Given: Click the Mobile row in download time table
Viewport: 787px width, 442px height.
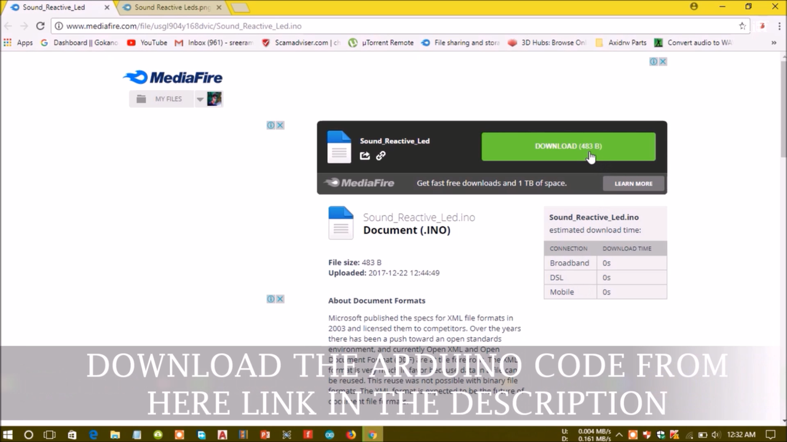Looking at the screenshot, I should coord(605,292).
